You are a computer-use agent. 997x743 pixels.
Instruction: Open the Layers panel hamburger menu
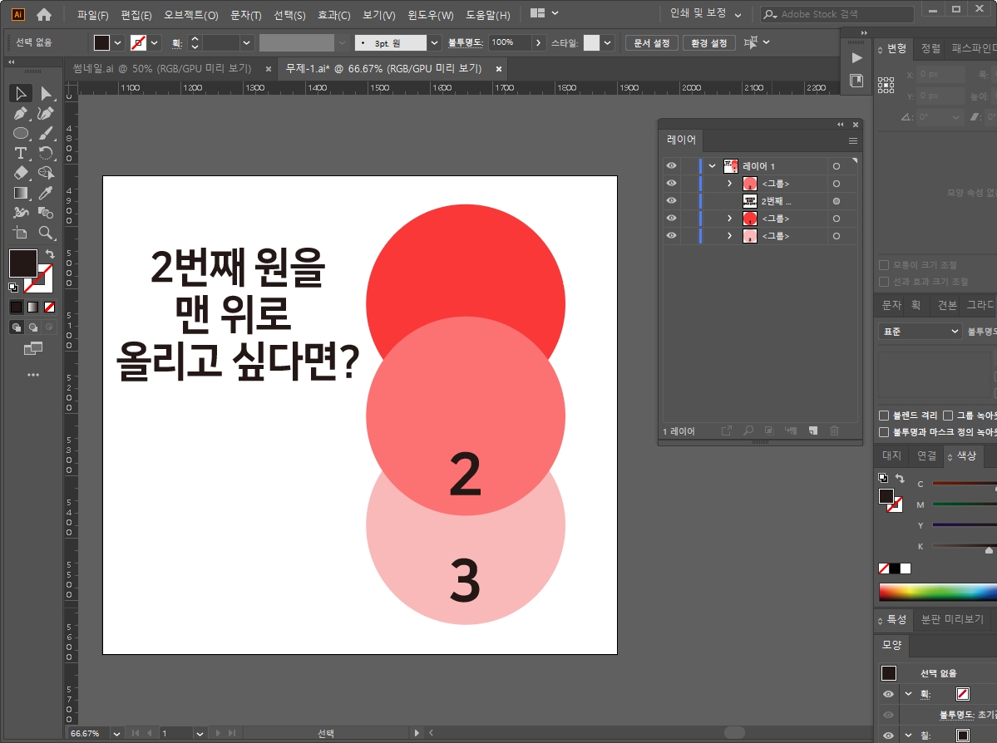[x=852, y=140]
